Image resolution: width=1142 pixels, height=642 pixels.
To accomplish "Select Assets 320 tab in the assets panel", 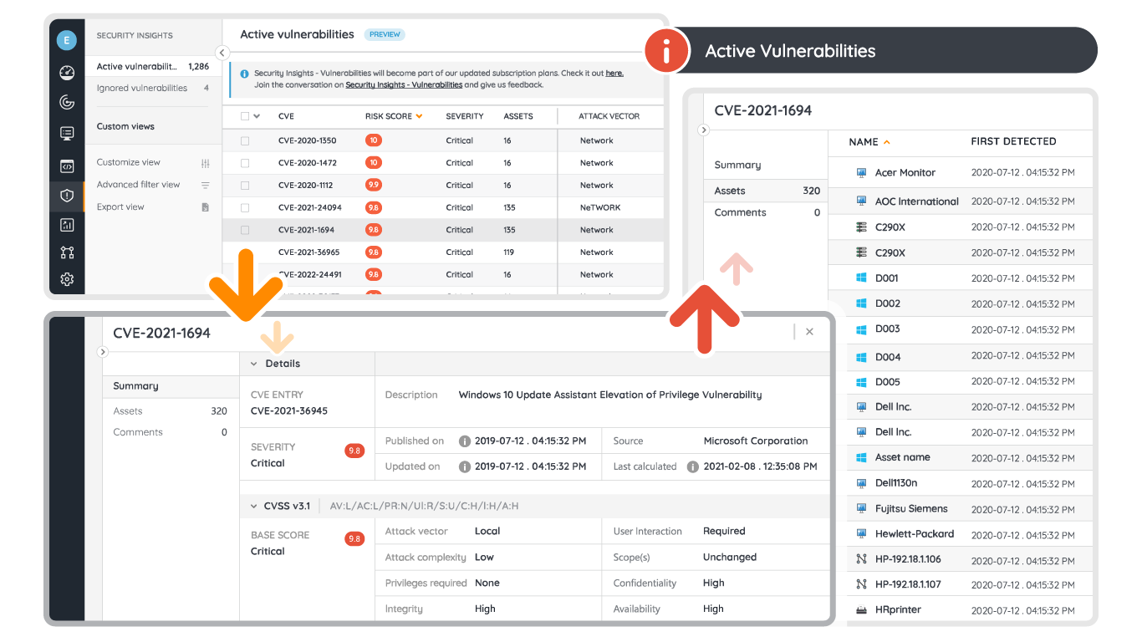I will coord(766,191).
